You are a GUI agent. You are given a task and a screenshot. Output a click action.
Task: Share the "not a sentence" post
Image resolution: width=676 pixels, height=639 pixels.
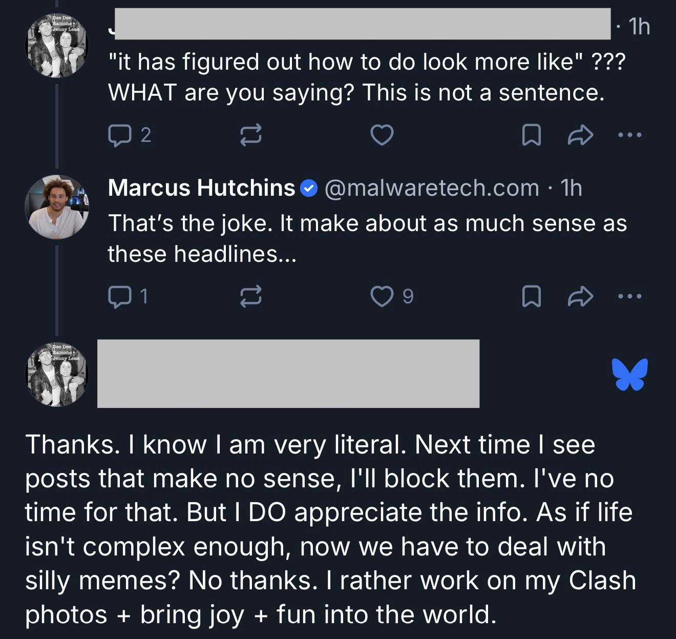tap(581, 135)
